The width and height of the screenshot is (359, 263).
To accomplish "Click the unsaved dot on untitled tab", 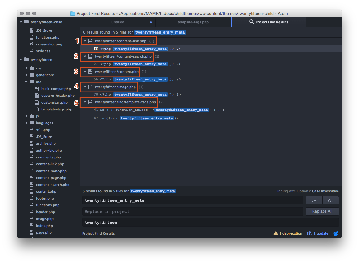I will [x=151, y=22].
